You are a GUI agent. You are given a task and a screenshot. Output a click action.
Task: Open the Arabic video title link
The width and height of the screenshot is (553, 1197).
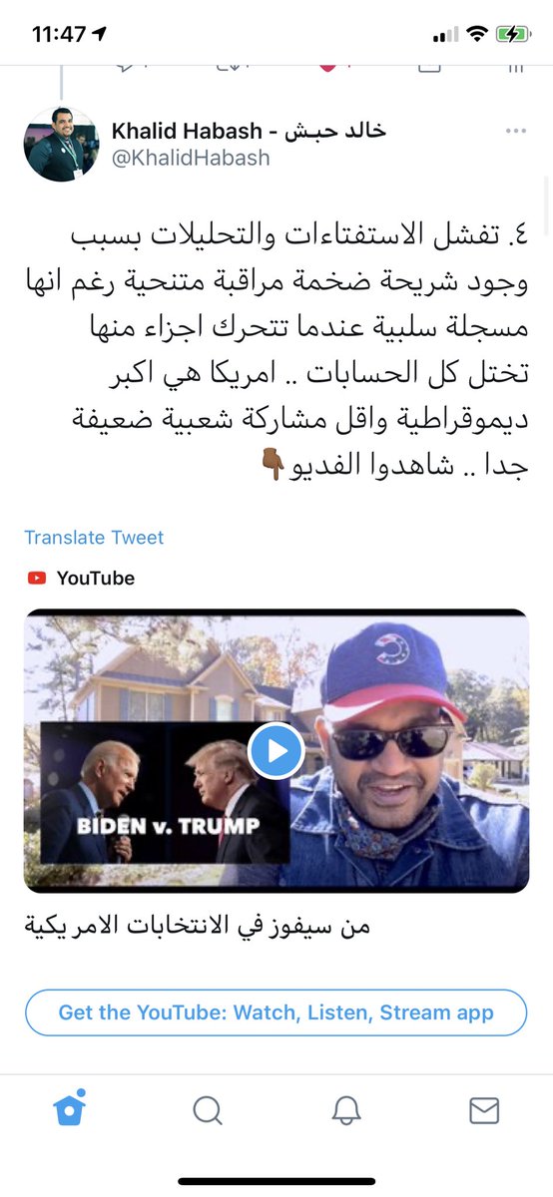tap(197, 926)
